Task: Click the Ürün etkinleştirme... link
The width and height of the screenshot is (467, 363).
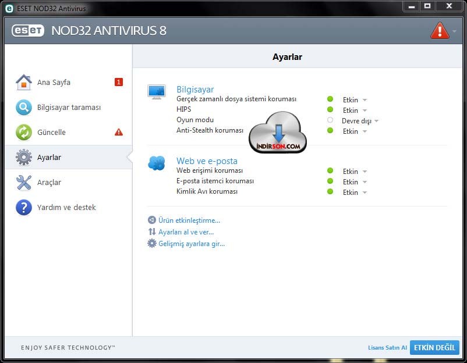Action: point(189,220)
